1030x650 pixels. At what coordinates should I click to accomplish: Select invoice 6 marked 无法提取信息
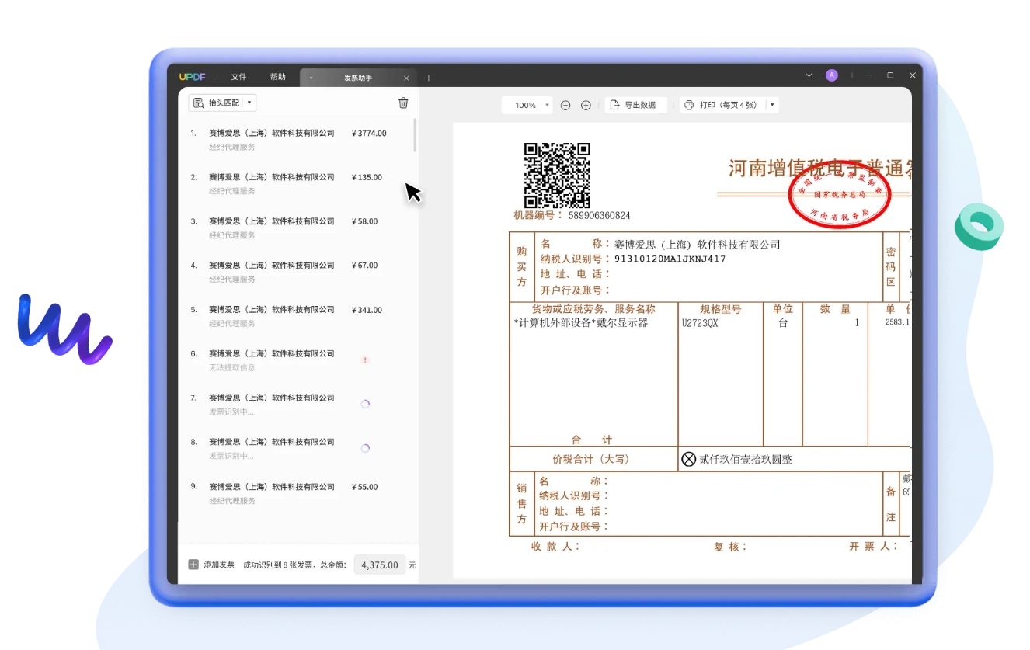click(297, 360)
